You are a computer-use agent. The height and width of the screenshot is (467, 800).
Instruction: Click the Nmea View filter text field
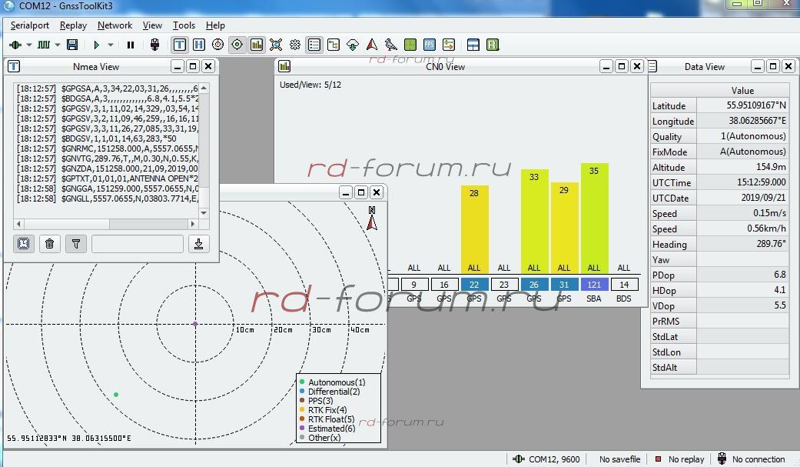pyautogui.click(x=138, y=244)
